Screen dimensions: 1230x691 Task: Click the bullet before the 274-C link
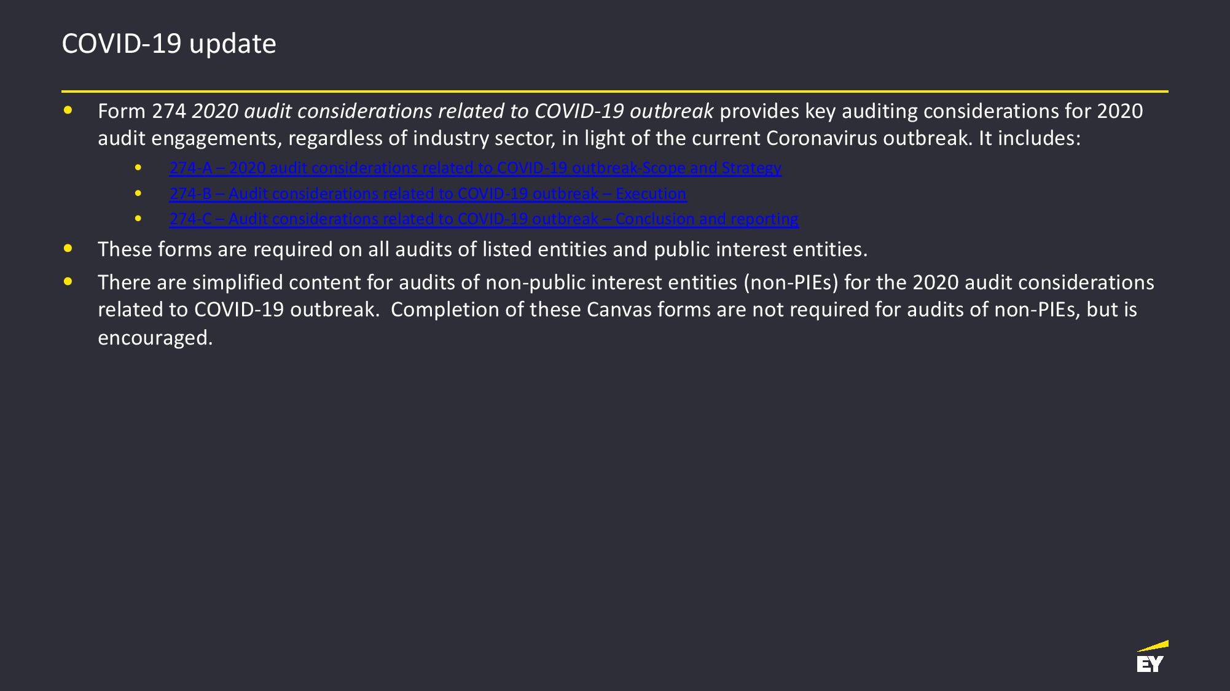pyautogui.click(x=138, y=219)
